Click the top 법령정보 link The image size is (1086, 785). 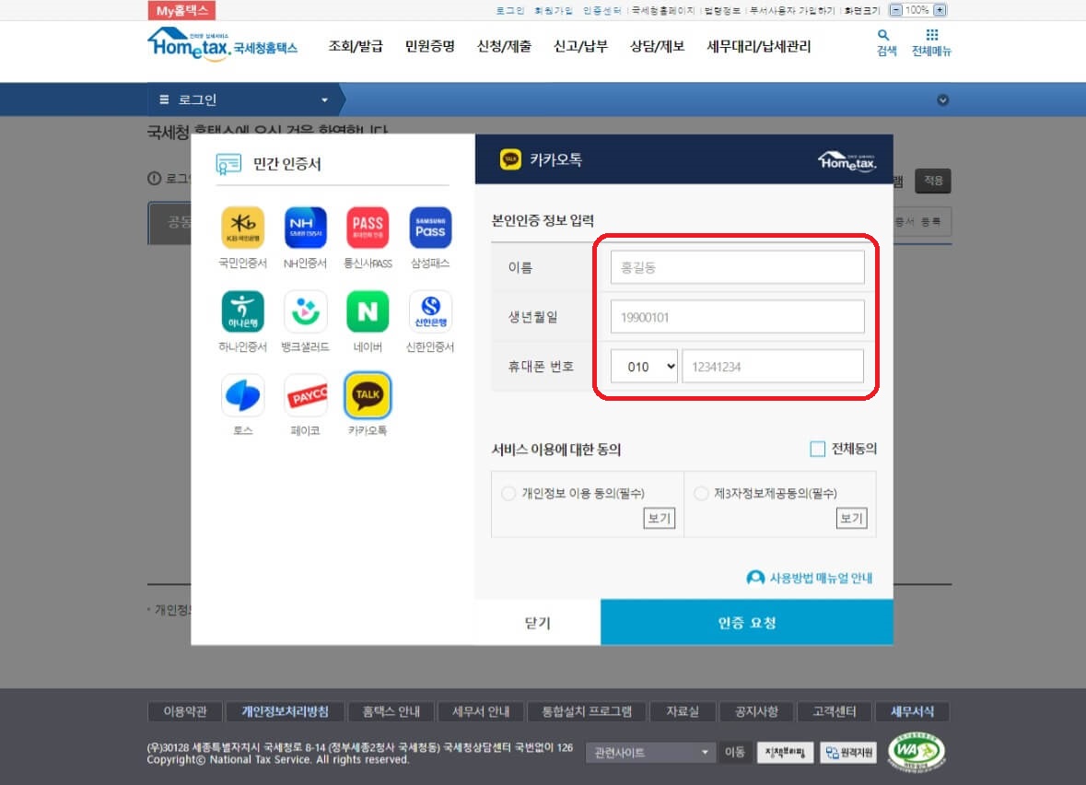(722, 10)
